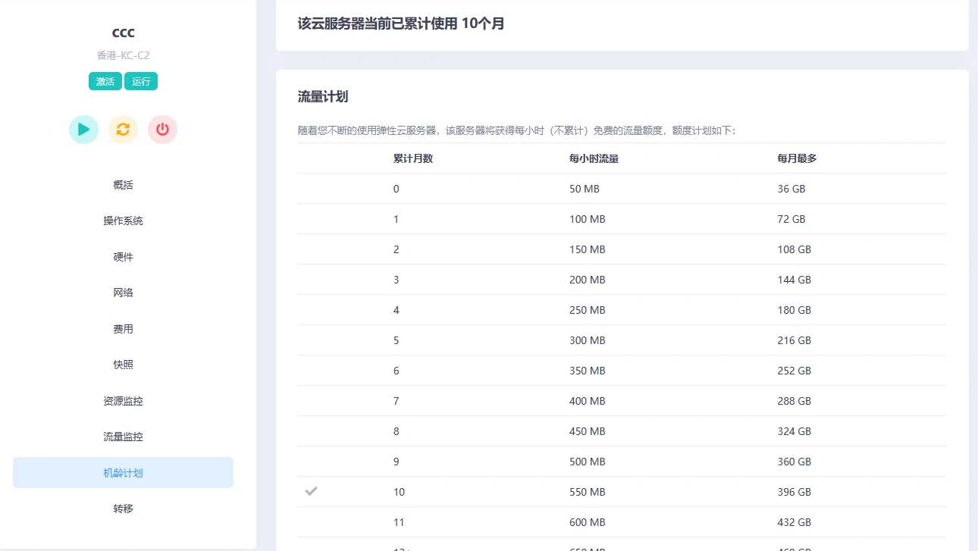Click the 运行 status badge

click(141, 81)
